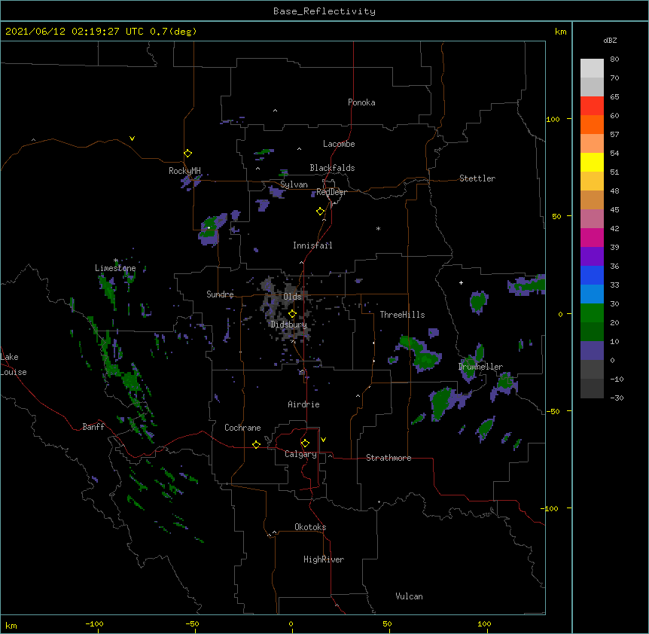Click the Stettler town label

pyautogui.click(x=477, y=178)
